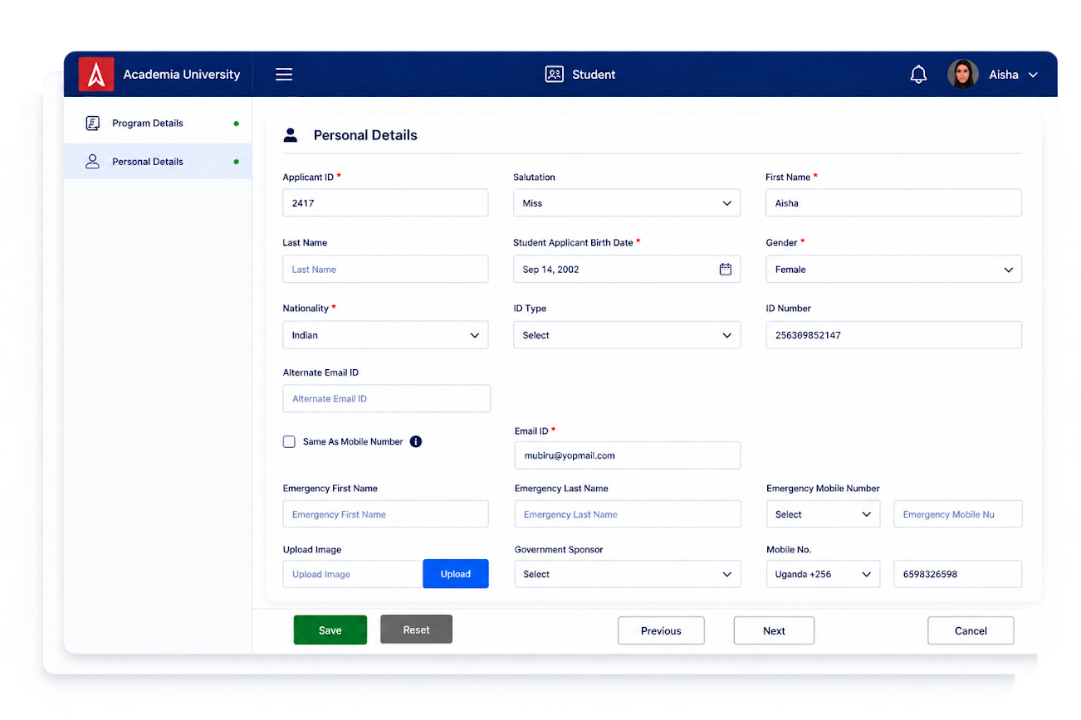
Task: Click the Email ID field
Action: point(628,455)
